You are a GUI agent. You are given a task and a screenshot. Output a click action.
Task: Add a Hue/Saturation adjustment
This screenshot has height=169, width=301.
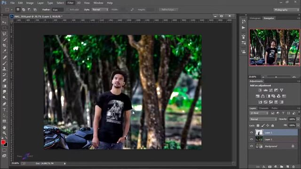click(x=258, y=96)
